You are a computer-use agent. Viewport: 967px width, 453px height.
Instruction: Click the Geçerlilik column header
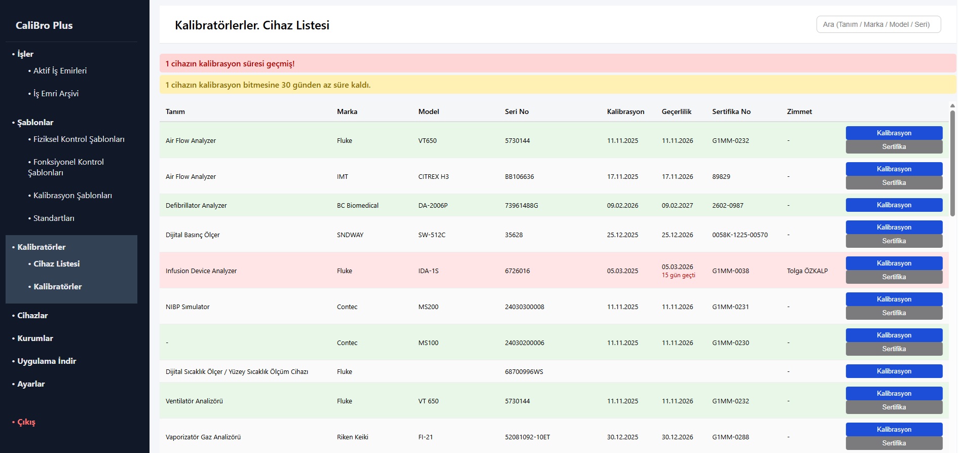coord(676,112)
